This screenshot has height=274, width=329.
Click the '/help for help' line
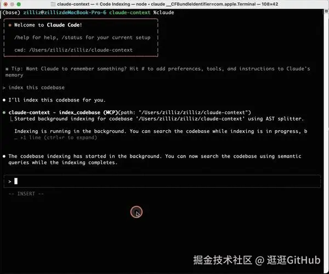pos(82,37)
